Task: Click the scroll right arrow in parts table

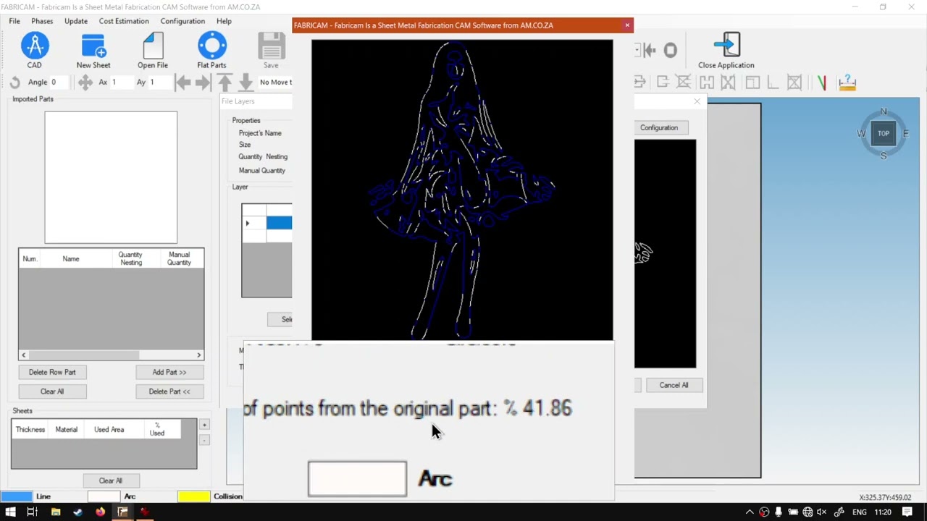Action: click(x=199, y=355)
